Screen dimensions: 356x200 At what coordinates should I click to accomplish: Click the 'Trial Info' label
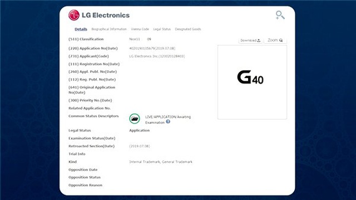[x=77, y=154]
